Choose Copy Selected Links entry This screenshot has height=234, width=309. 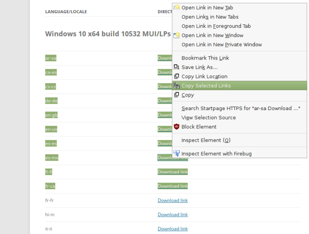[239, 86]
